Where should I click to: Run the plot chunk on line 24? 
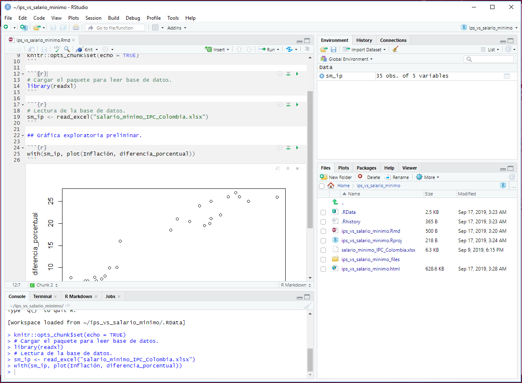pos(297,148)
